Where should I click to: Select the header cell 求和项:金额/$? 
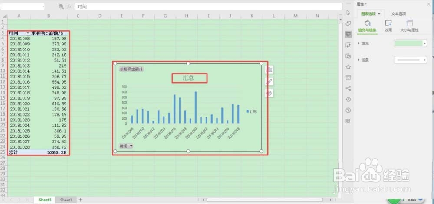click(x=49, y=33)
